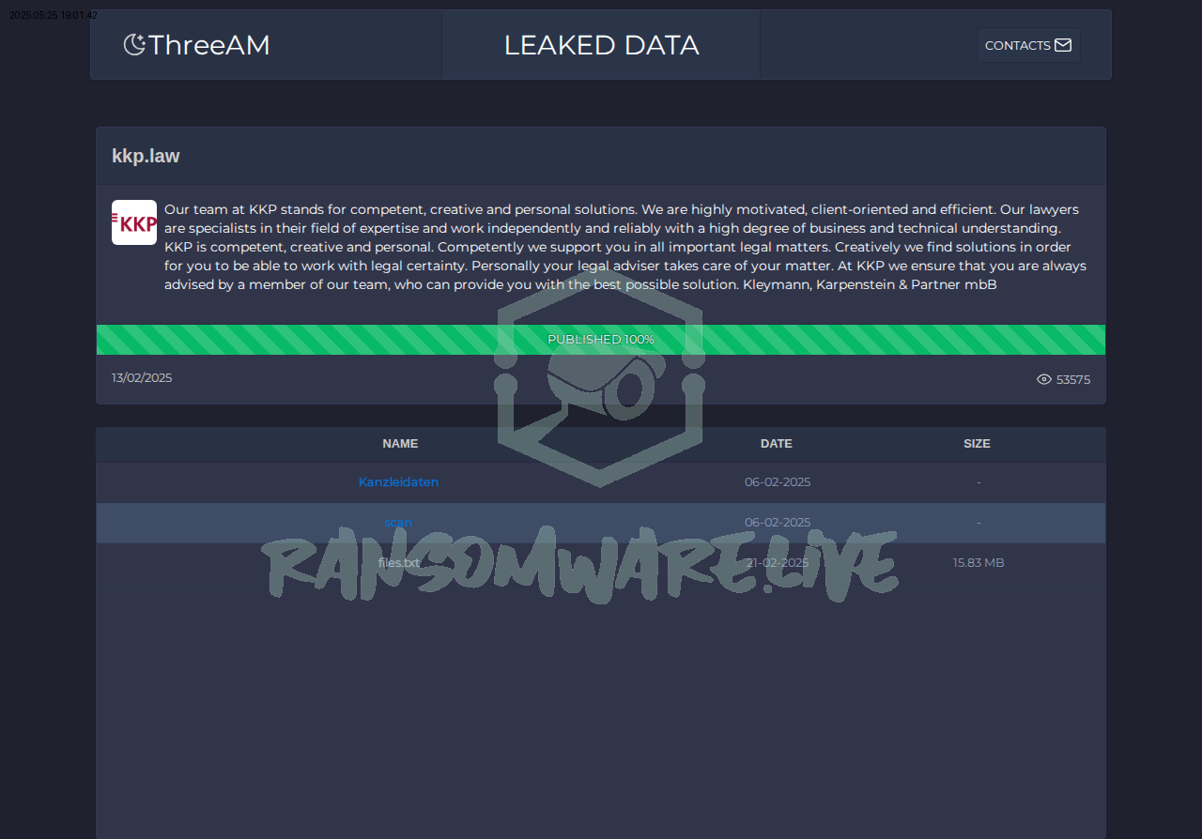The image size is (1202, 839).
Task: Click the 53575 view count
Action: click(1073, 379)
